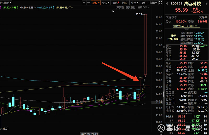Click the 融资融券 tag
209x135 pixels.
point(130,8)
